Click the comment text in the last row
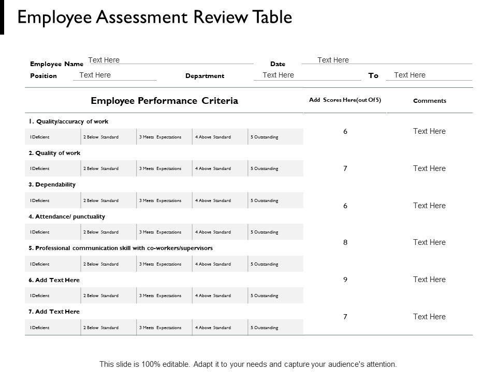Screen dimensions: 497x372 [429, 317]
